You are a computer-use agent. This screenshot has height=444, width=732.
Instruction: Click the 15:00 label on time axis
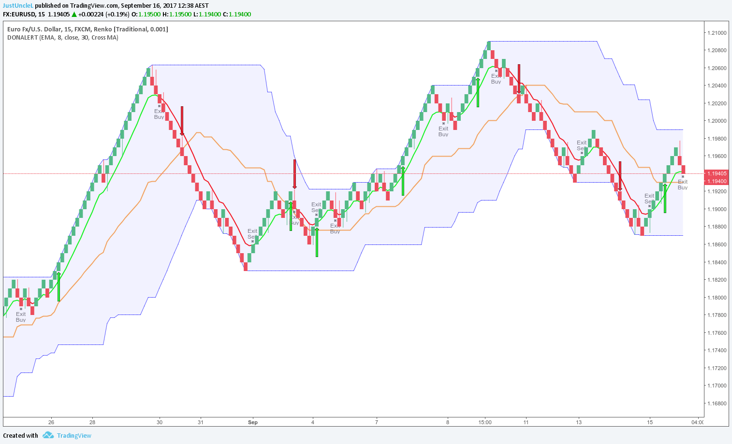485,422
